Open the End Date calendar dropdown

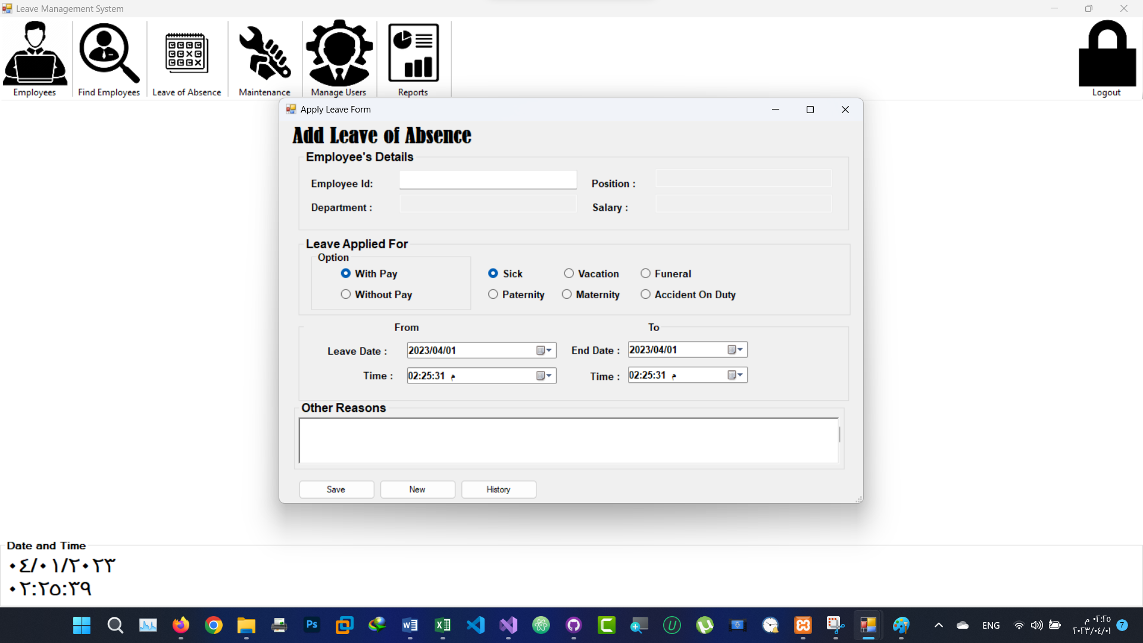click(739, 349)
